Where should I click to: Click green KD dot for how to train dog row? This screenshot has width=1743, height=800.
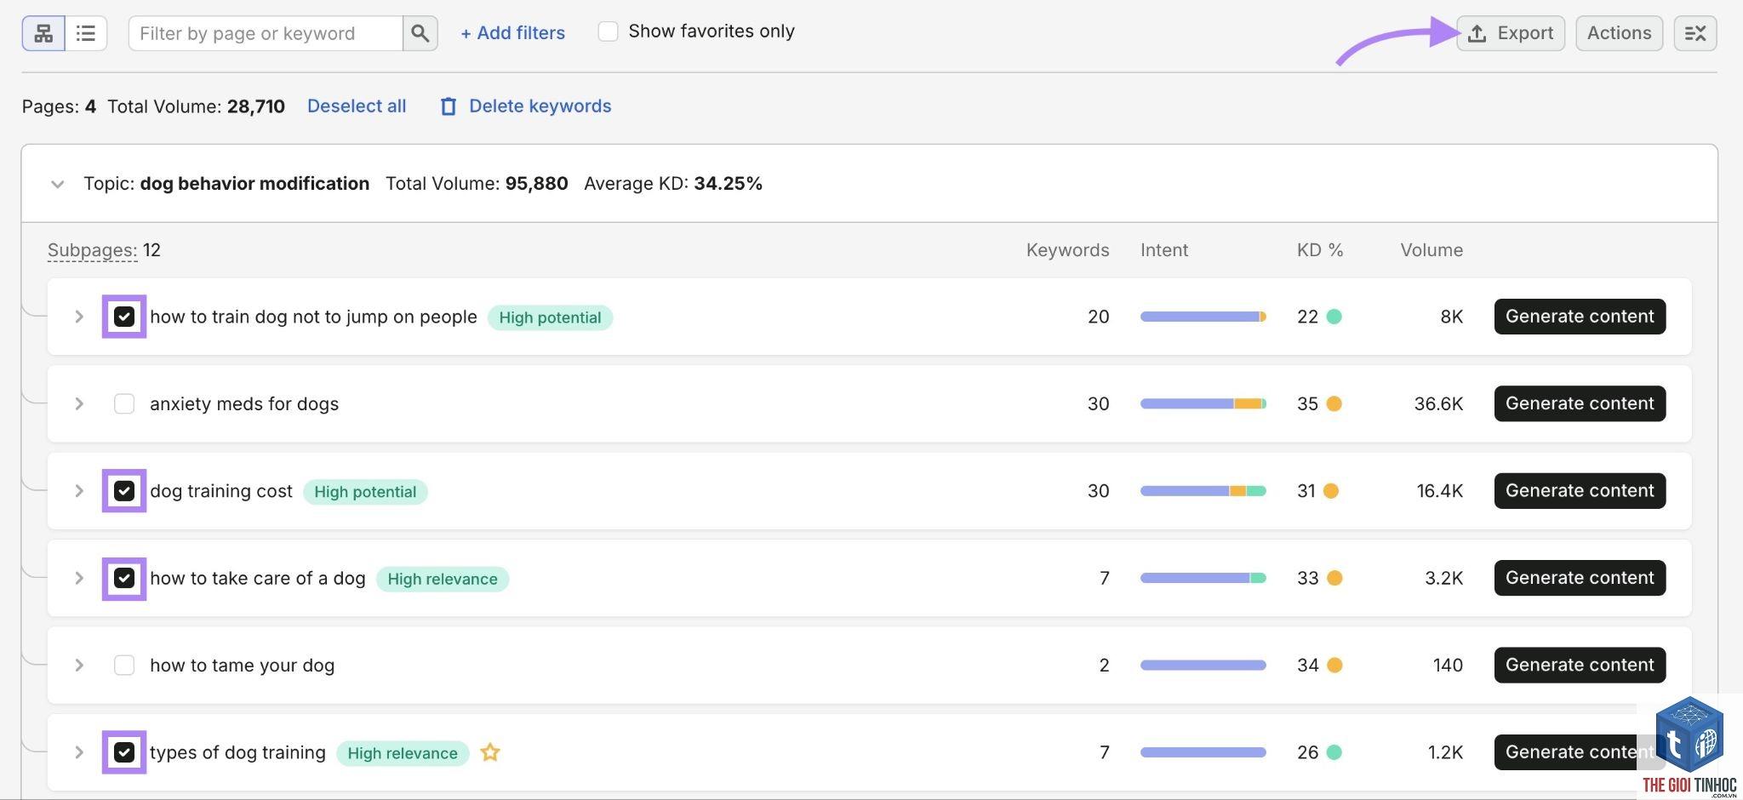pos(1334,317)
